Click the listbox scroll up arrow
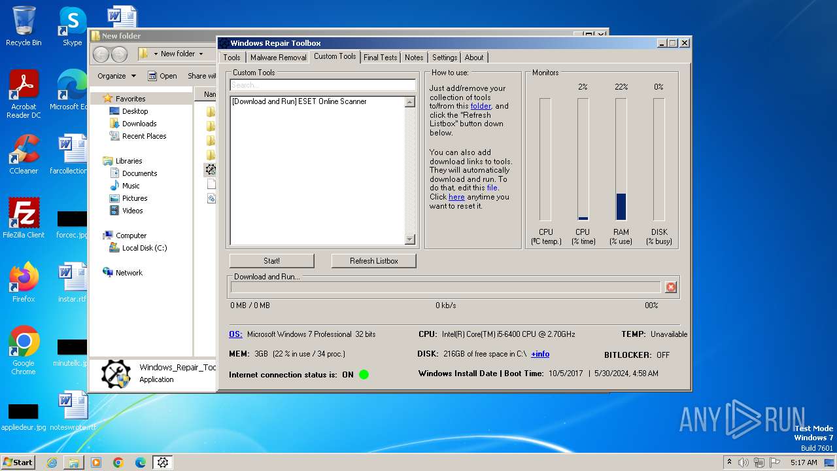The height and width of the screenshot is (471, 837). pyautogui.click(x=410, y=102)
